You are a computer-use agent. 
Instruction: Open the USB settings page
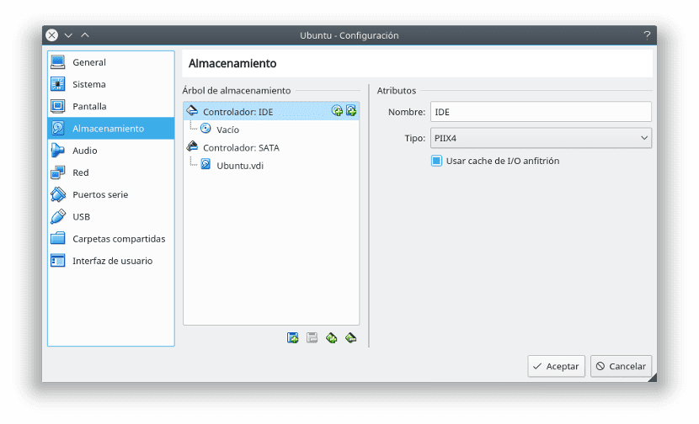pos(82,216)
